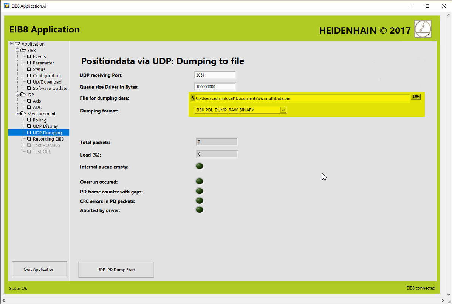This screenshot has width=452, height=304.
Task: Click the Queue size Driver field
Action: [x=215, y=87]
